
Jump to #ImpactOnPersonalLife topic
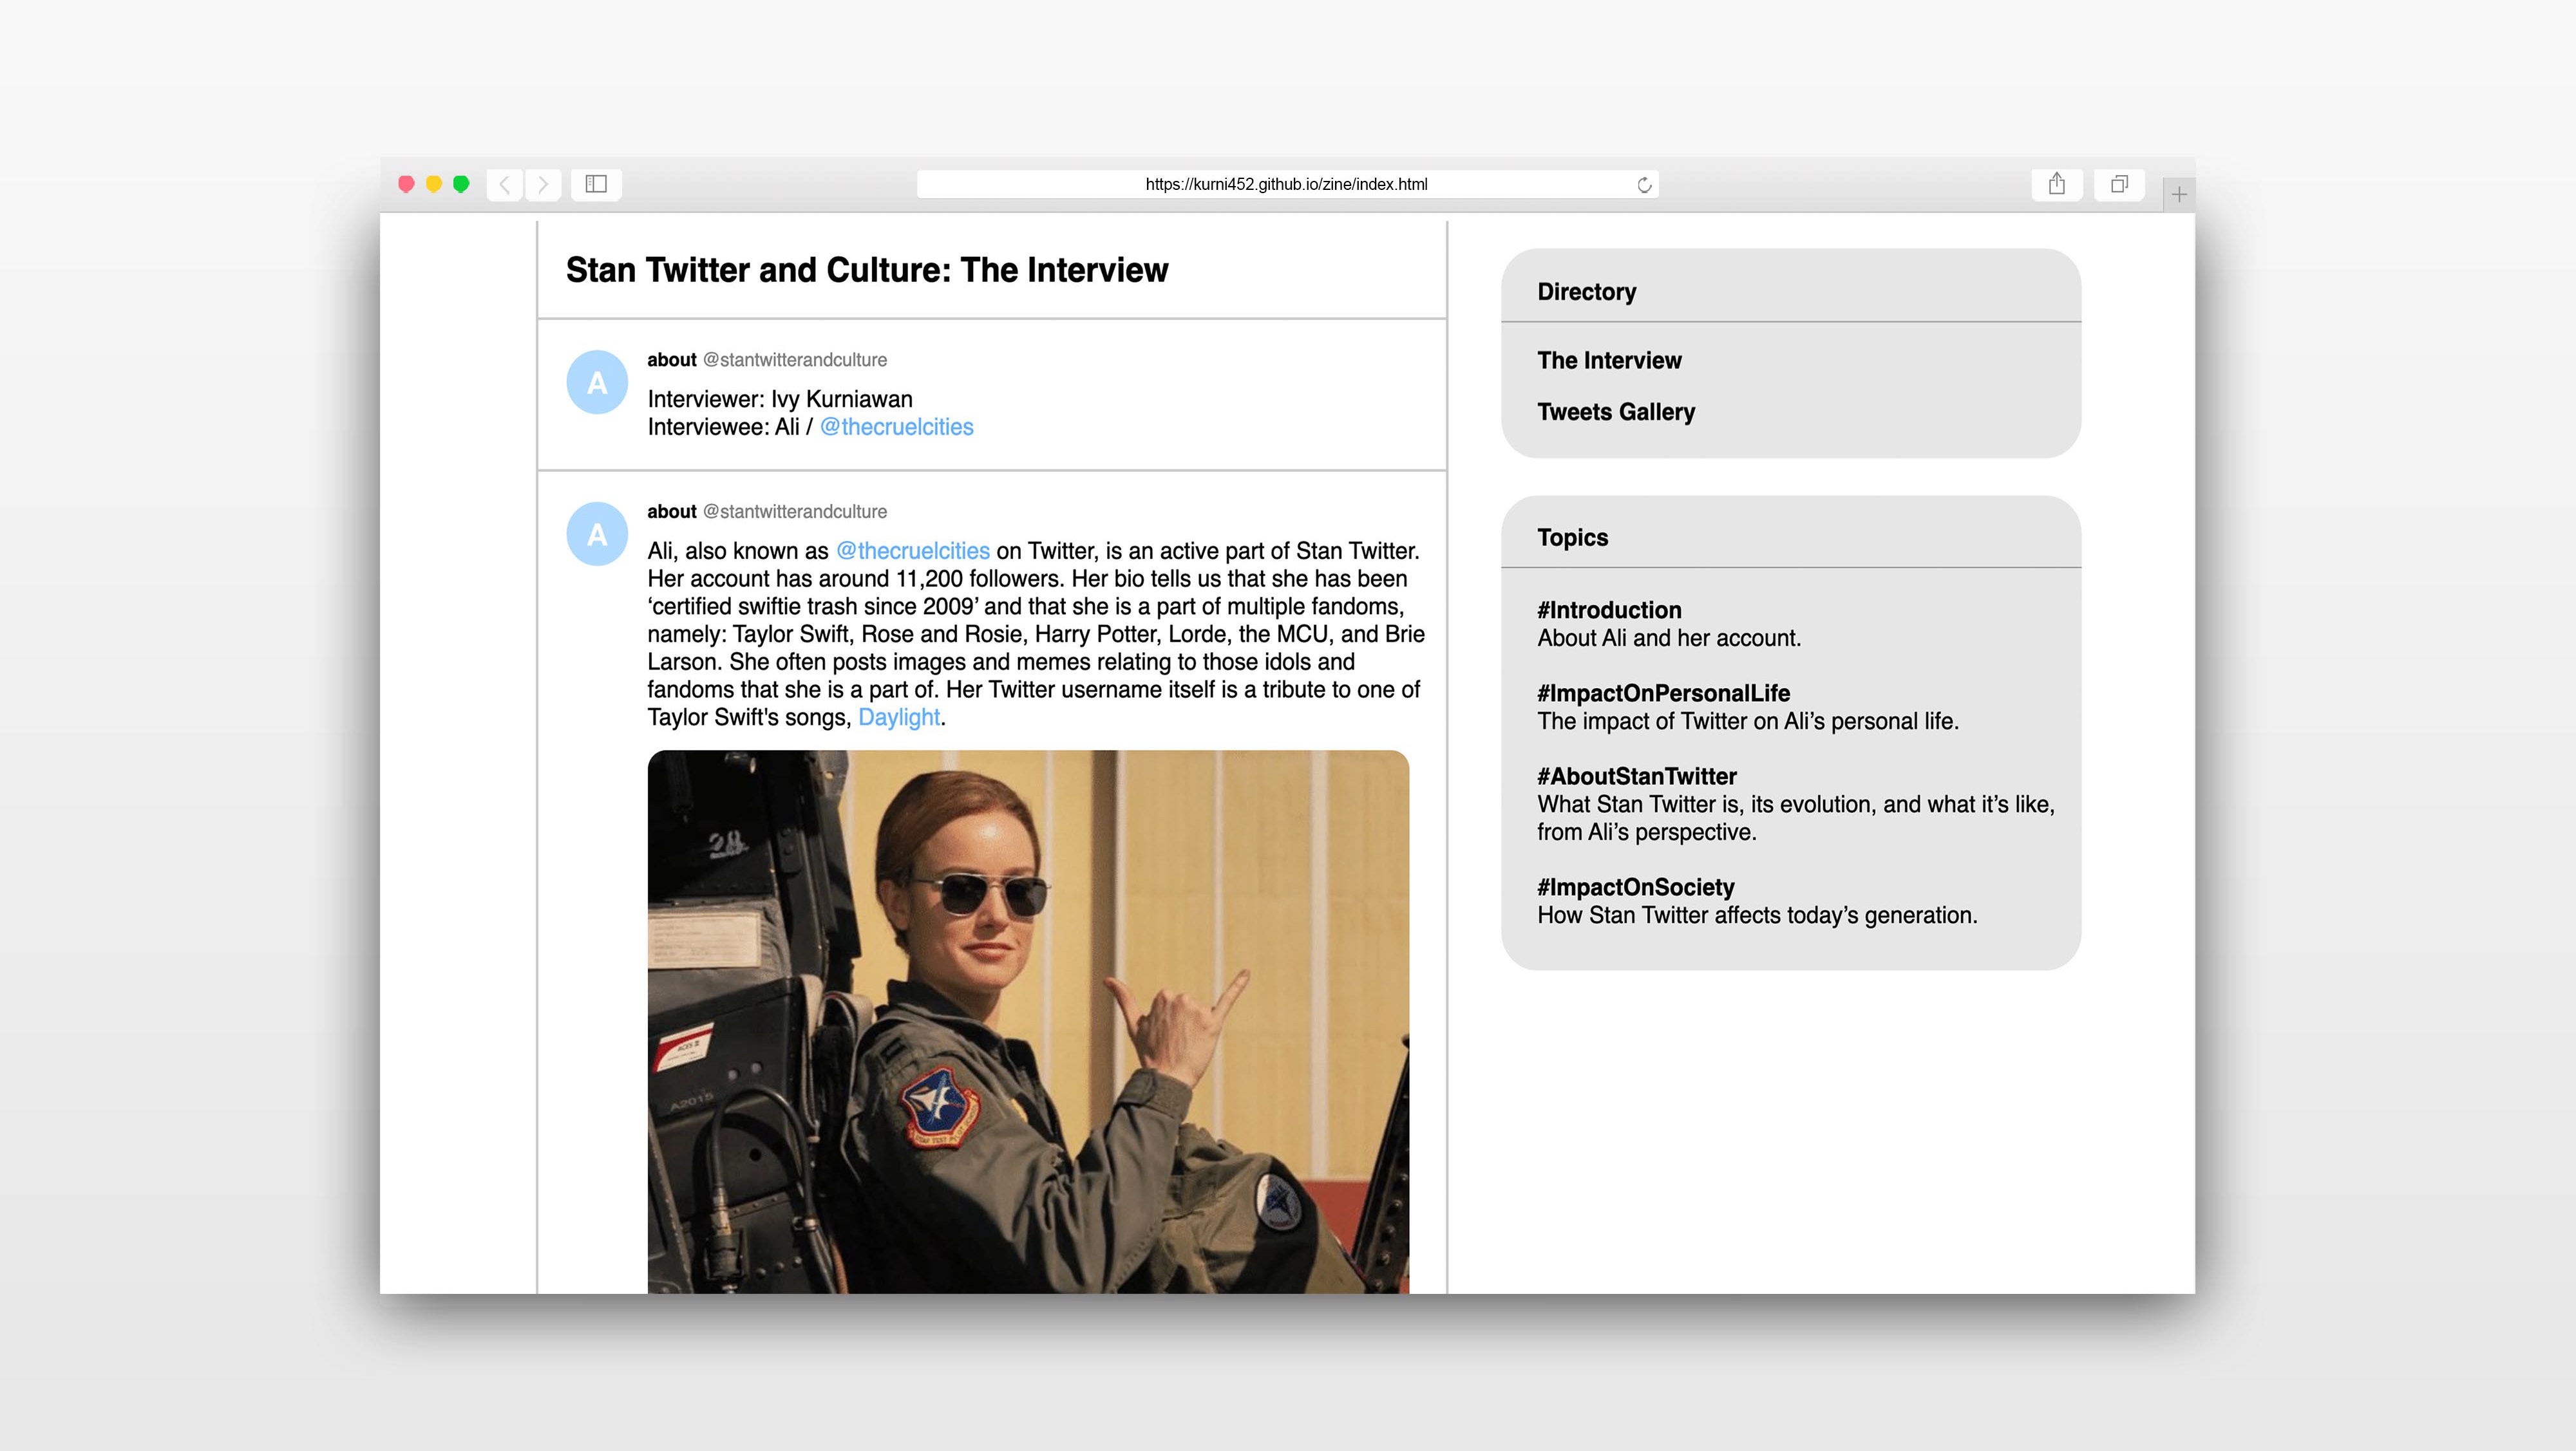point(1662,693)
